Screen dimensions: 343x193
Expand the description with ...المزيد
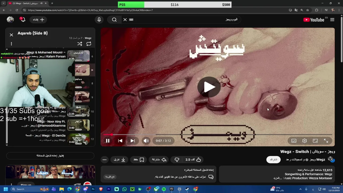point(278,178)
